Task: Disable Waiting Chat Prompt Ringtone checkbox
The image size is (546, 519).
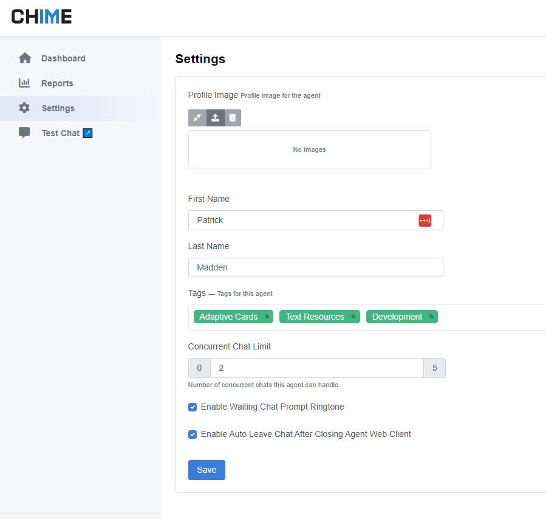Action: 193,407
